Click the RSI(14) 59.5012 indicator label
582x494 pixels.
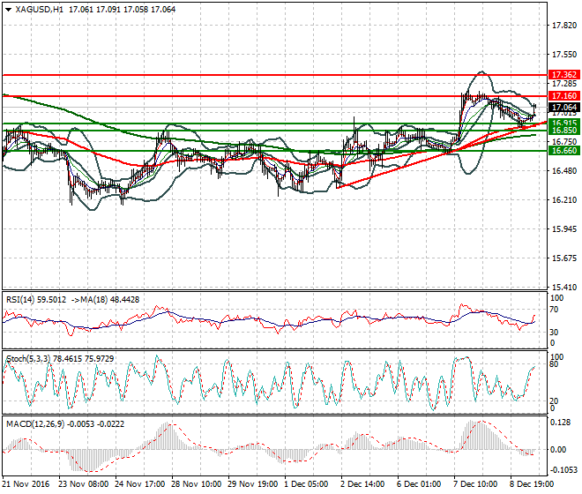pos(36,300)
